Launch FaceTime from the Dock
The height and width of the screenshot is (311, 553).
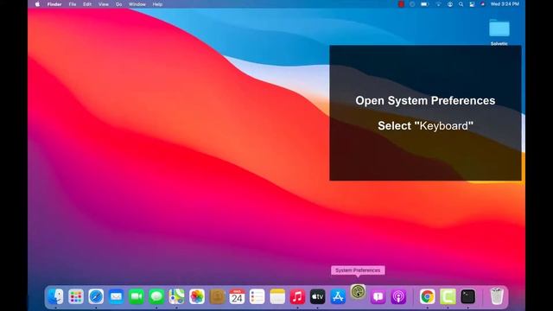click(137, 296)
